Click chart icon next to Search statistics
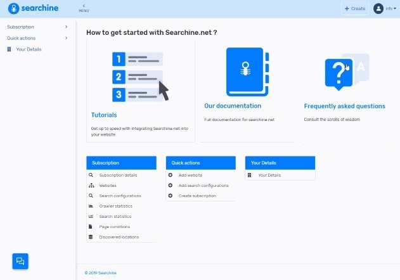 tap(91, 216)
